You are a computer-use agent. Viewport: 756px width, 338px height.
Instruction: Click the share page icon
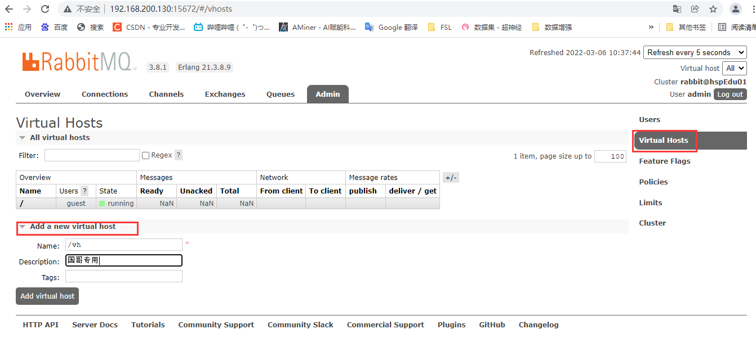[695, 9]
